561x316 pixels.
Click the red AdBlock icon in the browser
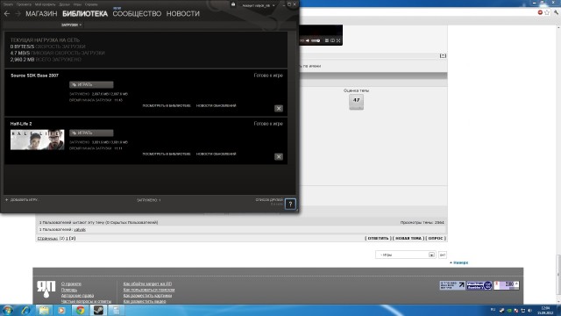point(540,12)
